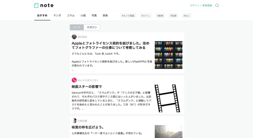This screenshot has width=253, height=138.
Task: Switch the list to マガジン view
Action: 92,27
